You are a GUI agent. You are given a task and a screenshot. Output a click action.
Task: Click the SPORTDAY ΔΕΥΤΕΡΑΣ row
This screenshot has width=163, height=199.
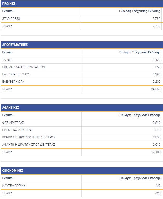(x=18, y=130)
